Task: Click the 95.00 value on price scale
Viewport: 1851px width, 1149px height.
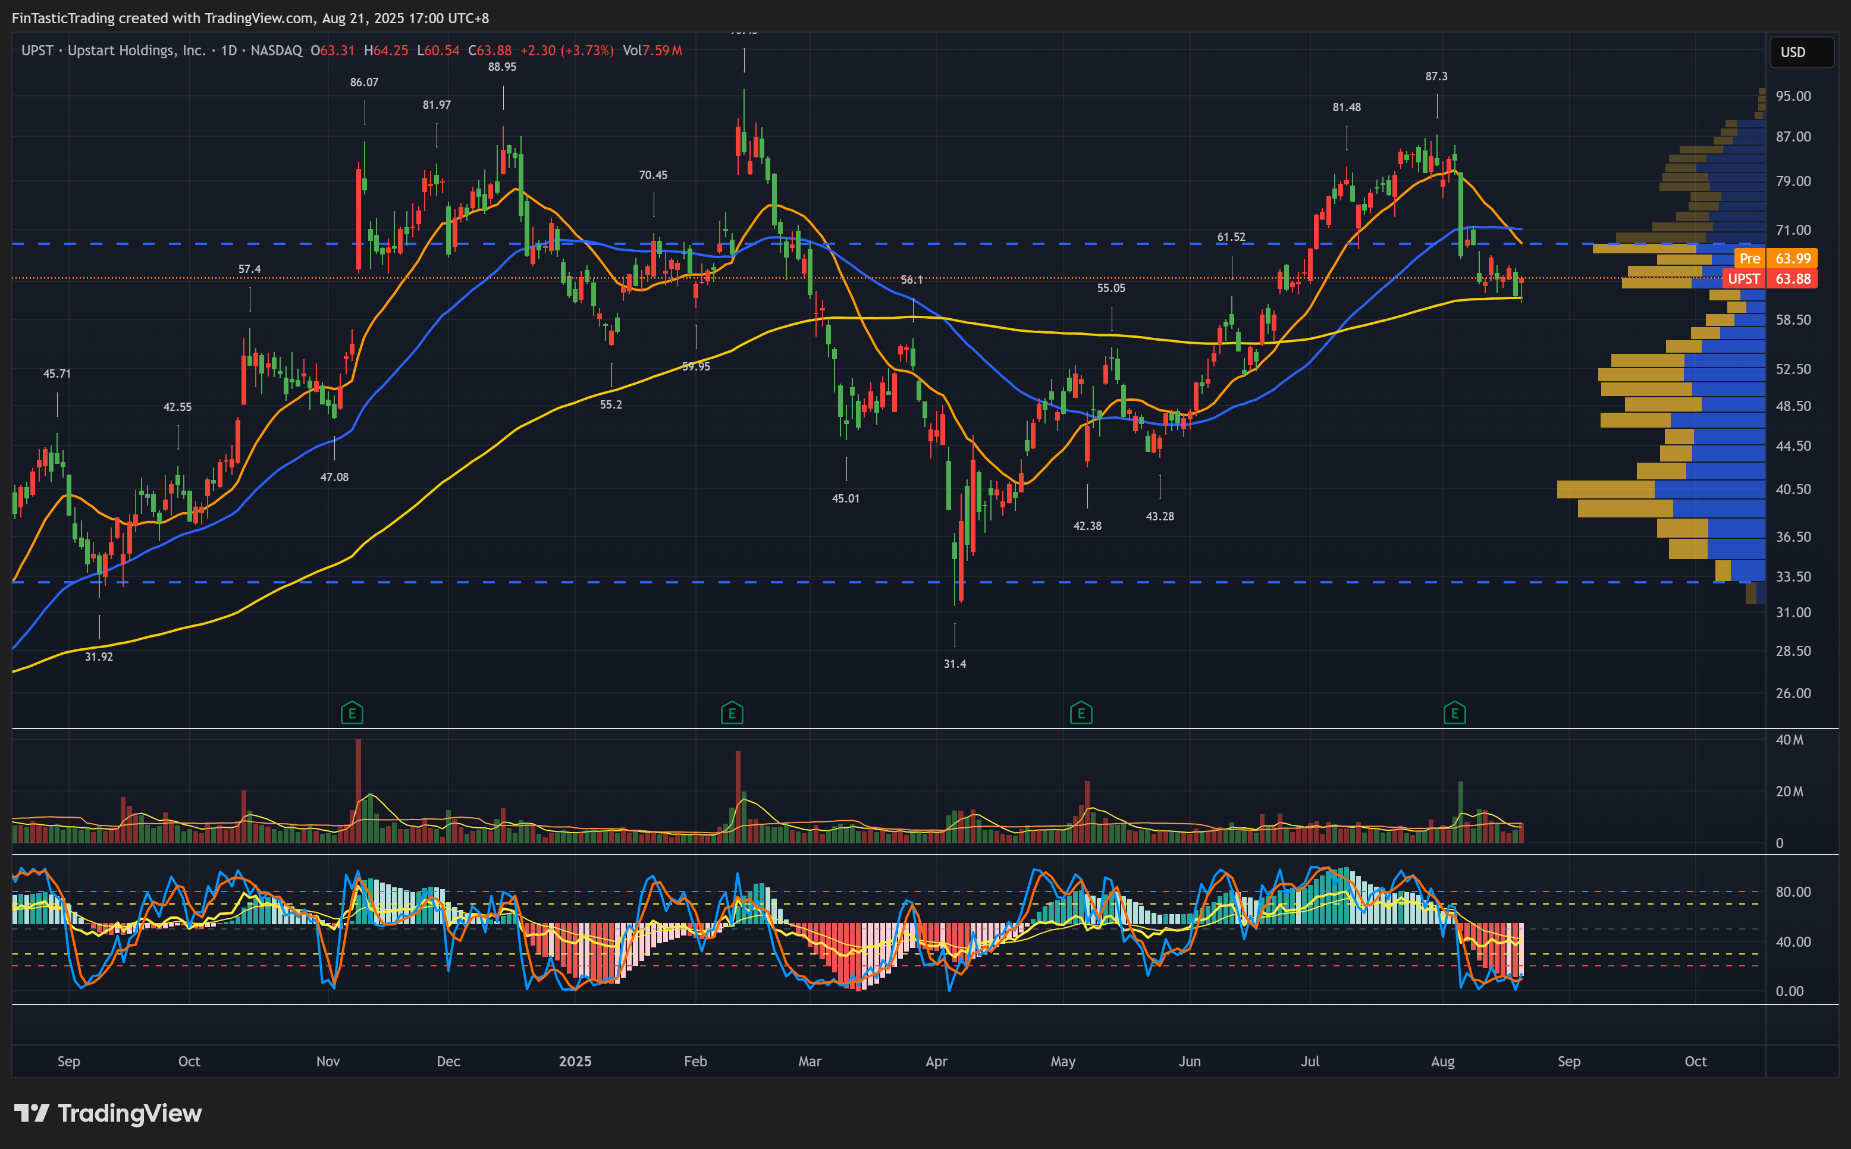Action: pyautogui.click(x=1793, y=96)
